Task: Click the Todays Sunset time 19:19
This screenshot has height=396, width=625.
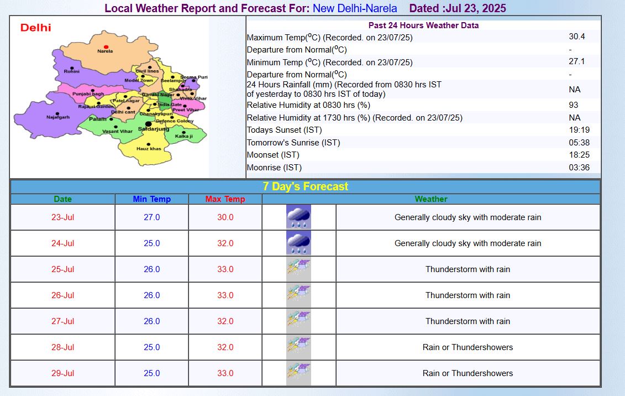Action: tap(579, 130)
